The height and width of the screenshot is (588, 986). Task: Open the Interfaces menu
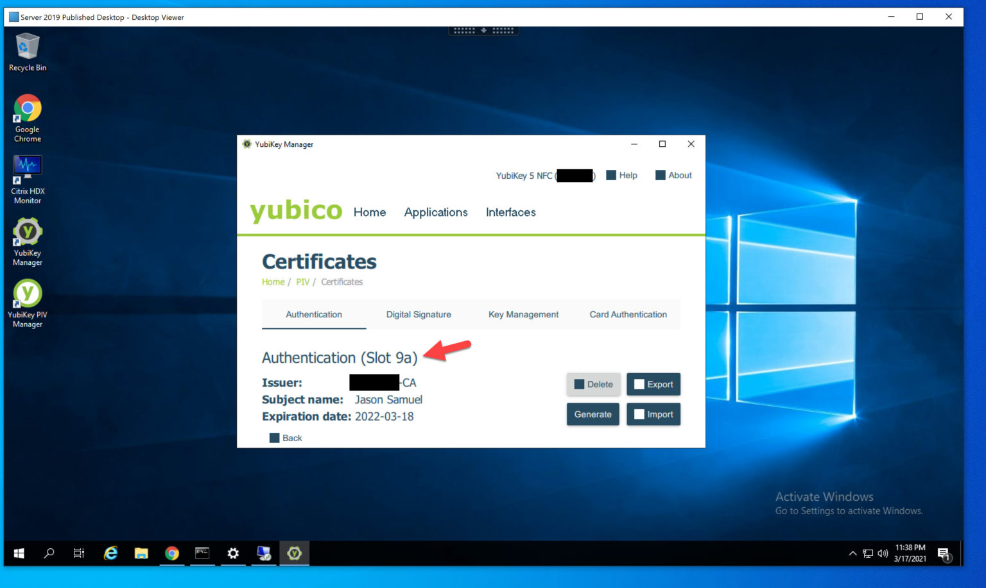[x=510, y=212]
